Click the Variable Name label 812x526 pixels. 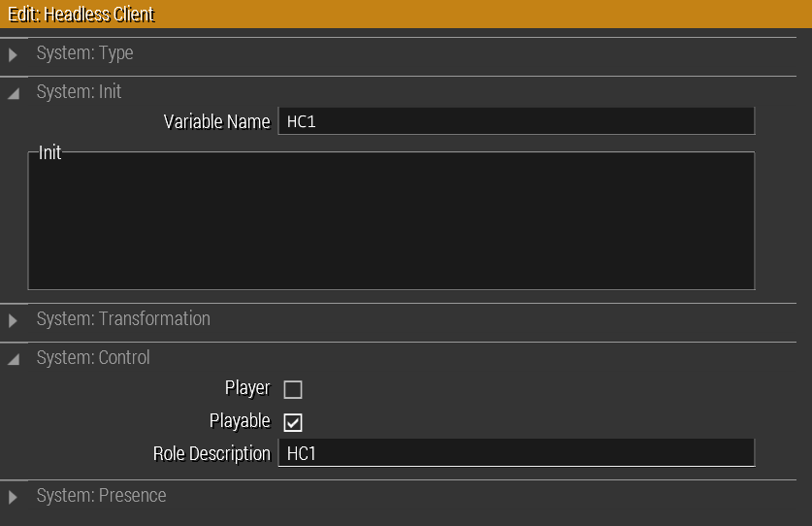[216, 121]
